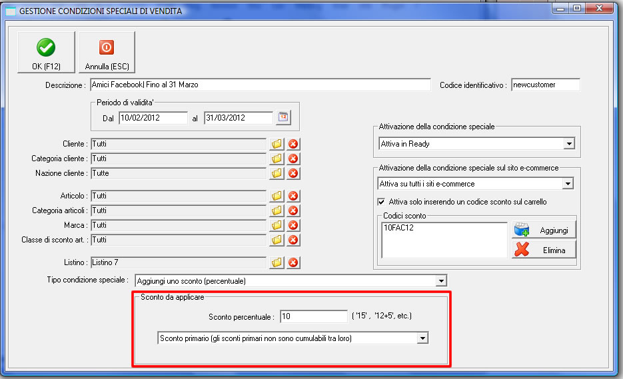Clear the Categoria articoli field

[293, 210]
